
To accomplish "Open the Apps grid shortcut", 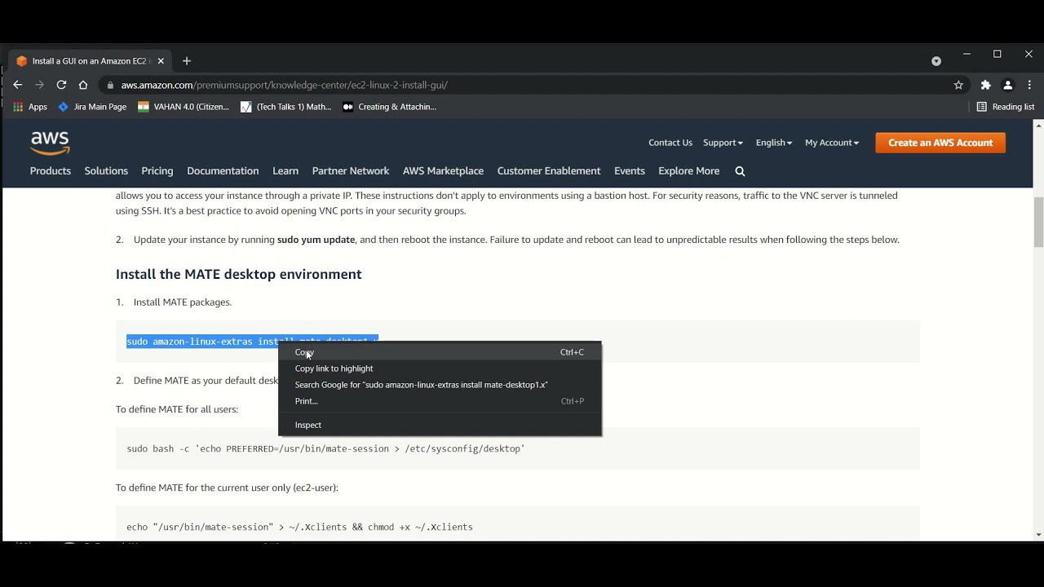I will tap(30, 107).
